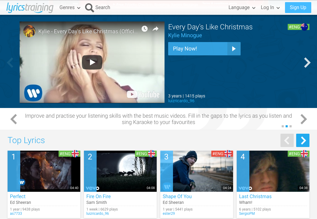Select the third tagline pagination dot

[x=290, y=126]
